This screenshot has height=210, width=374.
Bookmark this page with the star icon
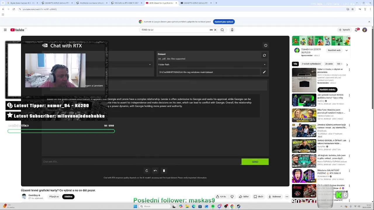click(x=353, y=9)
